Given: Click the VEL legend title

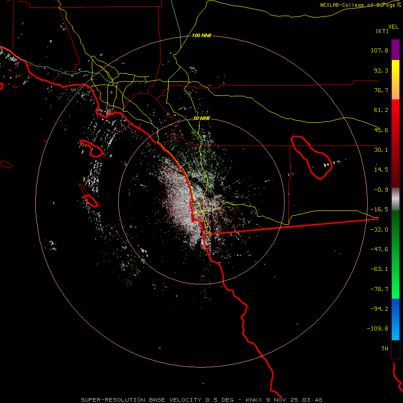Looking at the screenshot, I should tap(393, 27).
